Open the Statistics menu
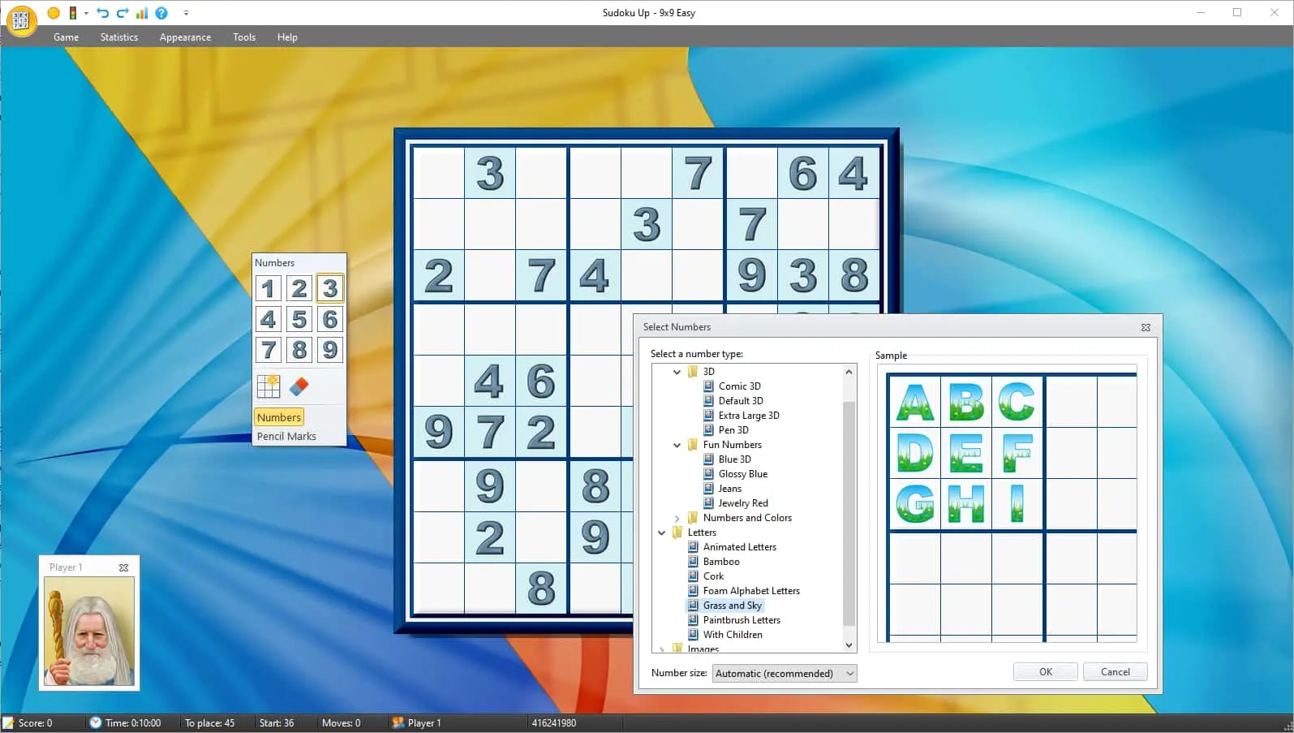This screenshot has width=1294, height=733. 119,37
